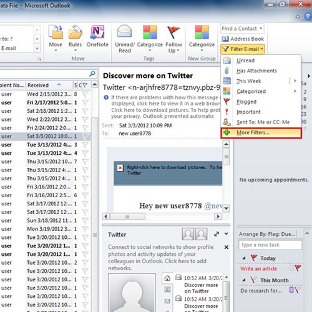
Task: Toggle Unread/Read status button
Action: (x=125, y=39)
